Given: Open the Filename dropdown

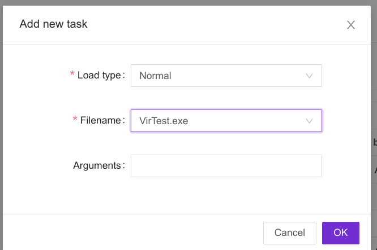Looking at the screenshot, I should [226, 121].
